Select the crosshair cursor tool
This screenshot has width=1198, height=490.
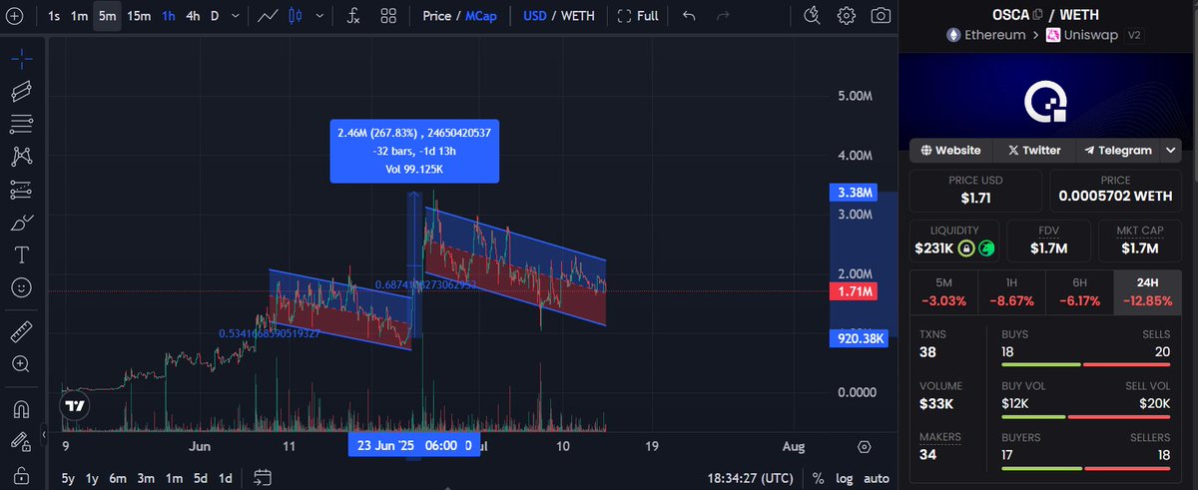coord(21,59)
